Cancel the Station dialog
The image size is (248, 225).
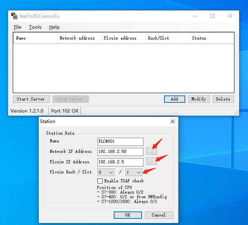pos(159,215)
